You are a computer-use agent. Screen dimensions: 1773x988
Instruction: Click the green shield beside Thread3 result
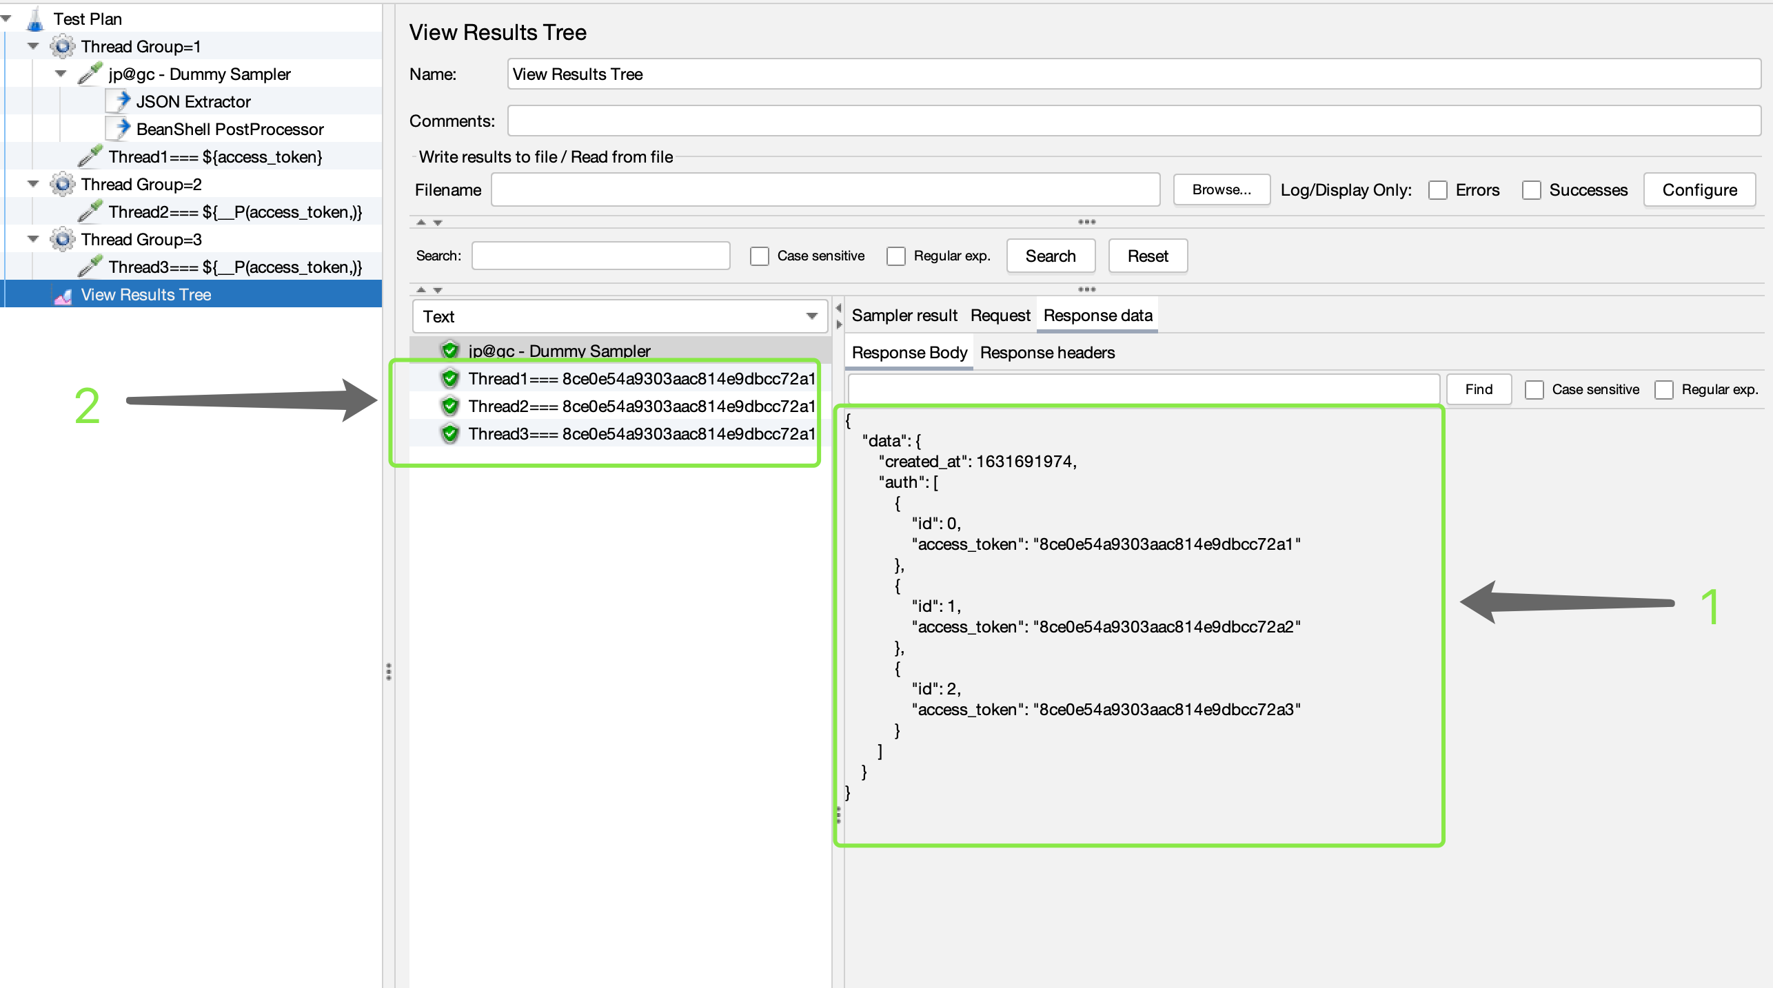pyautogui.click(x=450, y=433)
